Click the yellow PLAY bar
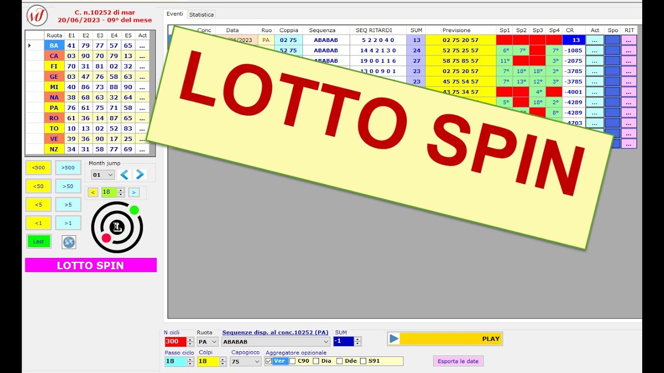 [445, 339]
